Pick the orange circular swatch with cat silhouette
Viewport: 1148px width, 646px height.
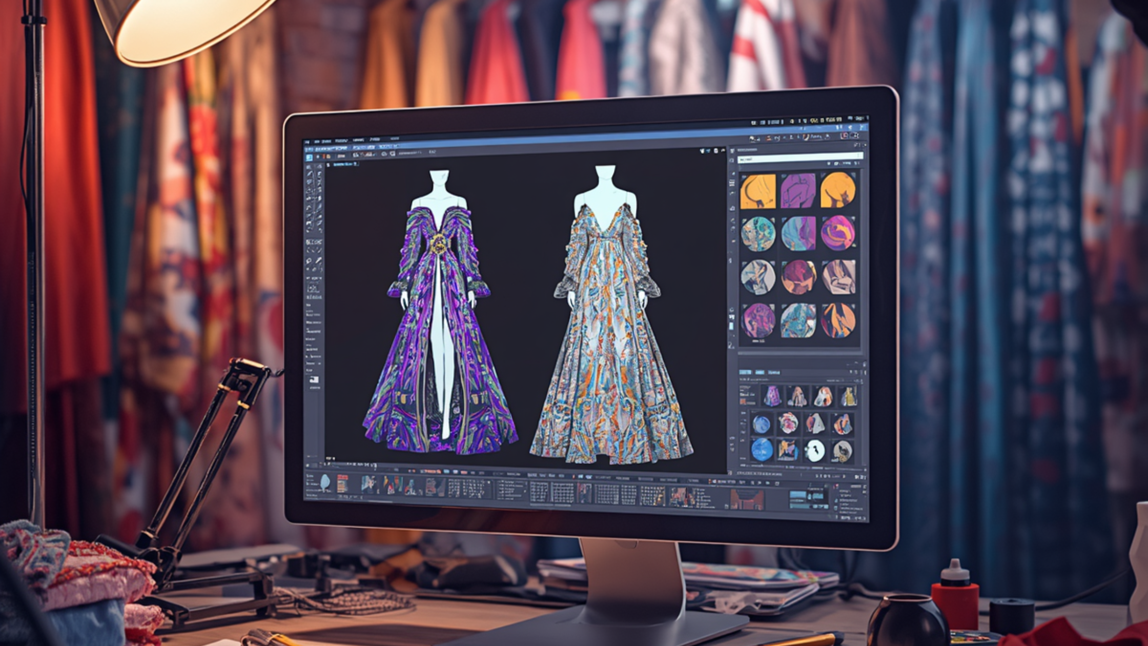[x=838, y=190]
